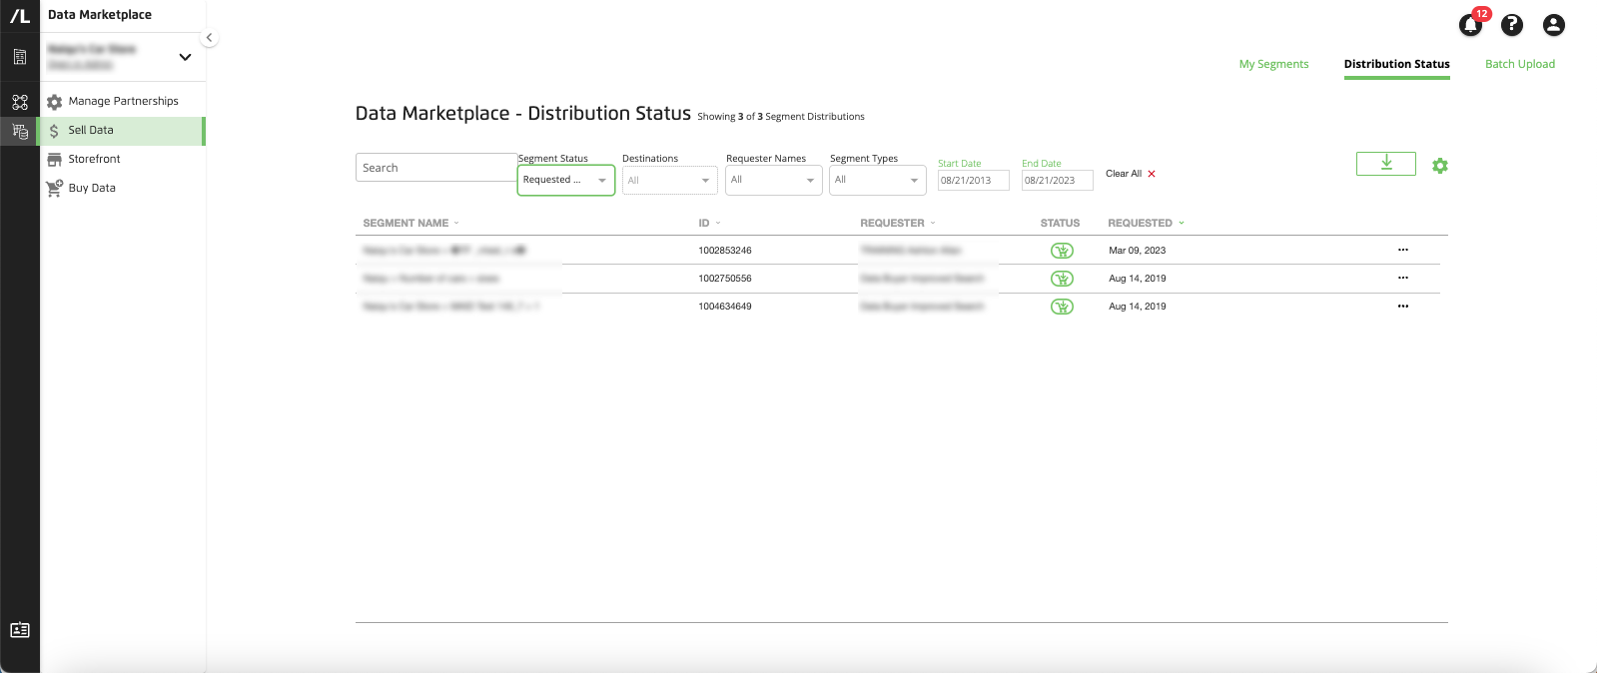This screenshot has width=1597, height=673.
Task: Open the connections icon in left rail
Action: 20,102
